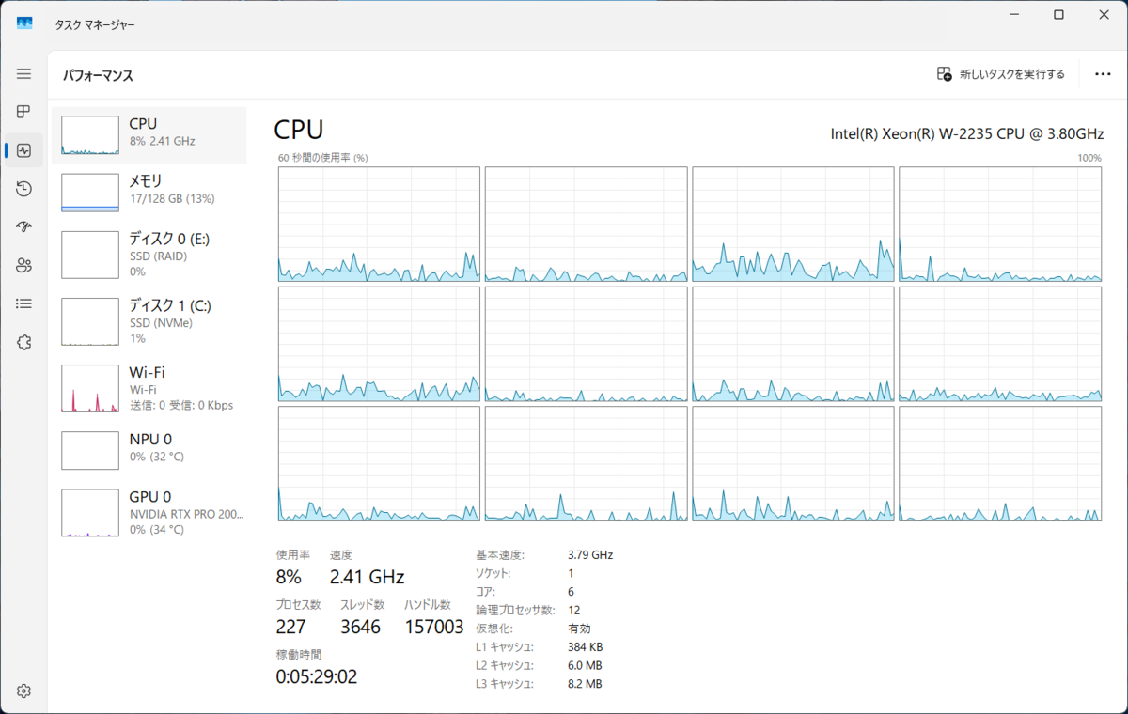
Task: Select the GPU 0 NVIDIA RTX item
Action: click(x=149, y=512)
